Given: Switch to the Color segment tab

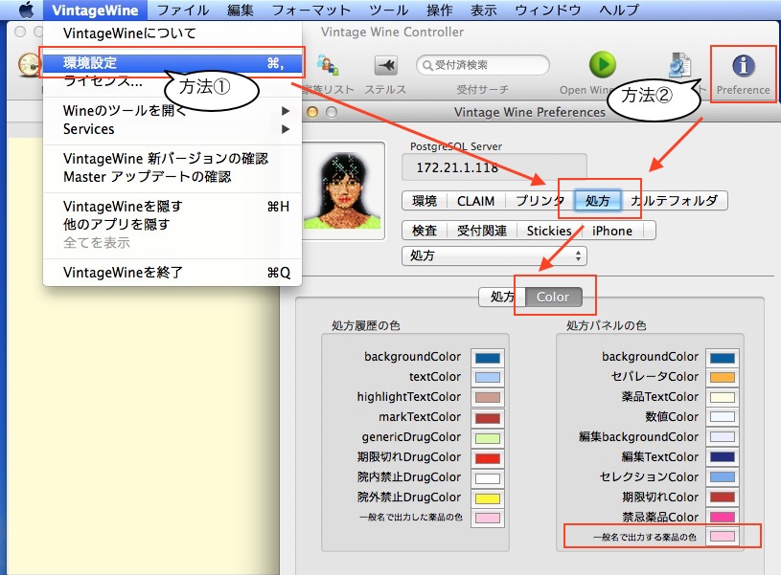Looking at the screenshot, I should coord(553,297).
